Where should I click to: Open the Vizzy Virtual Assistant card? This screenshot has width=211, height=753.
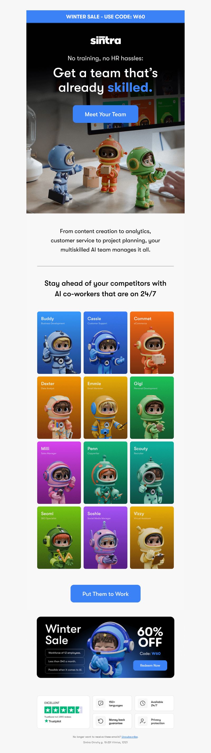[x=152, y=538]
